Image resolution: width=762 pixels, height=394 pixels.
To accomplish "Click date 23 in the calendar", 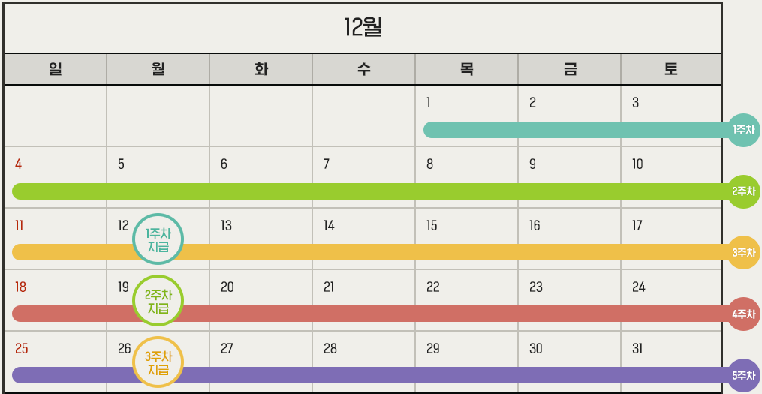I will (535, 287).
